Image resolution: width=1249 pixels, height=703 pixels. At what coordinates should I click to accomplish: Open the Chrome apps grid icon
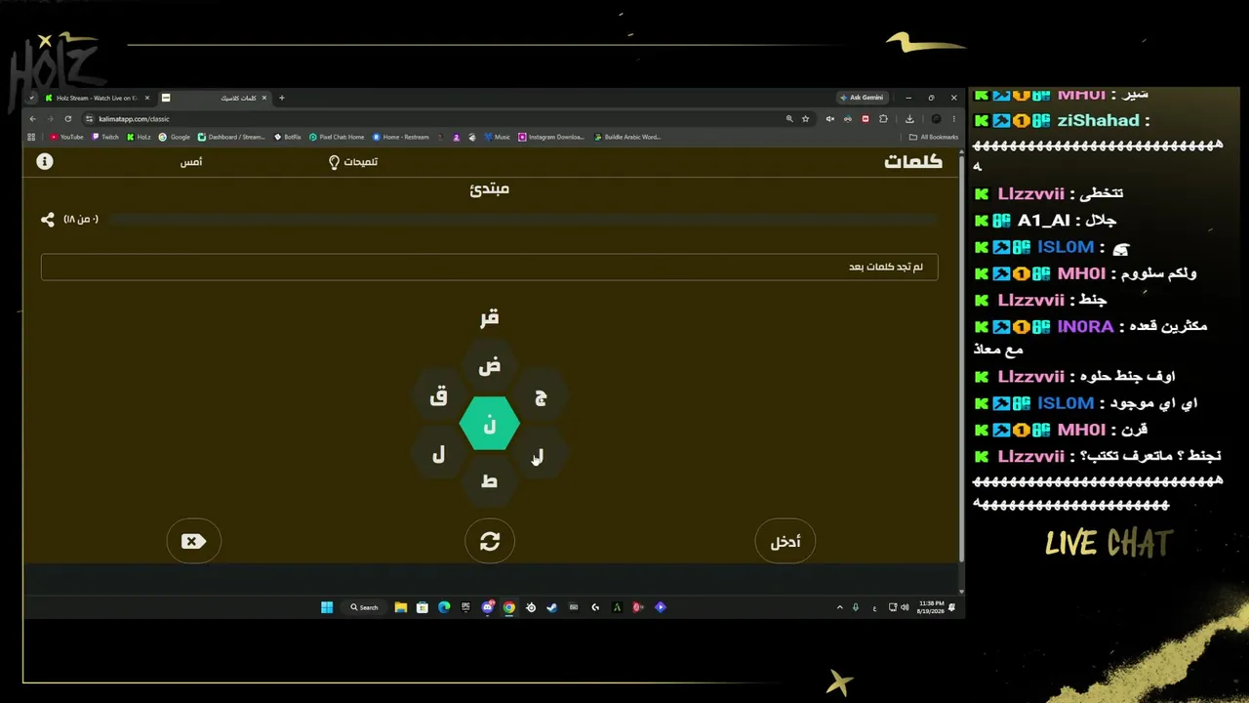31,138
